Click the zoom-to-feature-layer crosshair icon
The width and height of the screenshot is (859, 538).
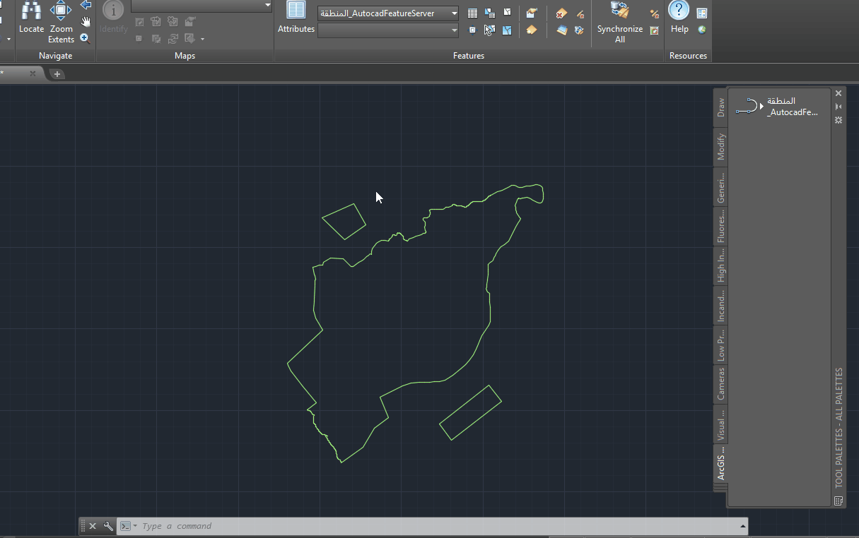pos(472,30)
